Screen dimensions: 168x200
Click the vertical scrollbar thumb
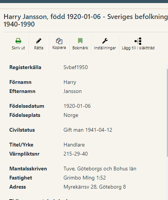[167, 113]
